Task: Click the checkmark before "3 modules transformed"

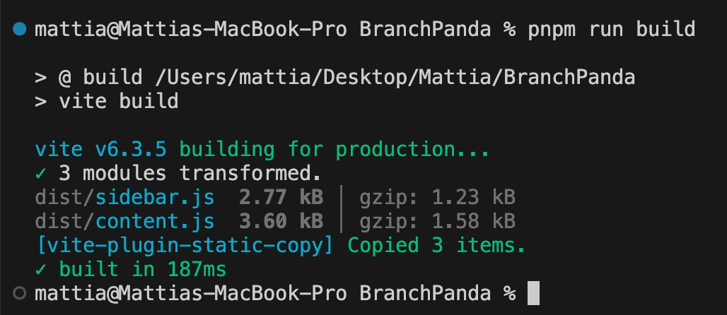Action: pos(40,173)
